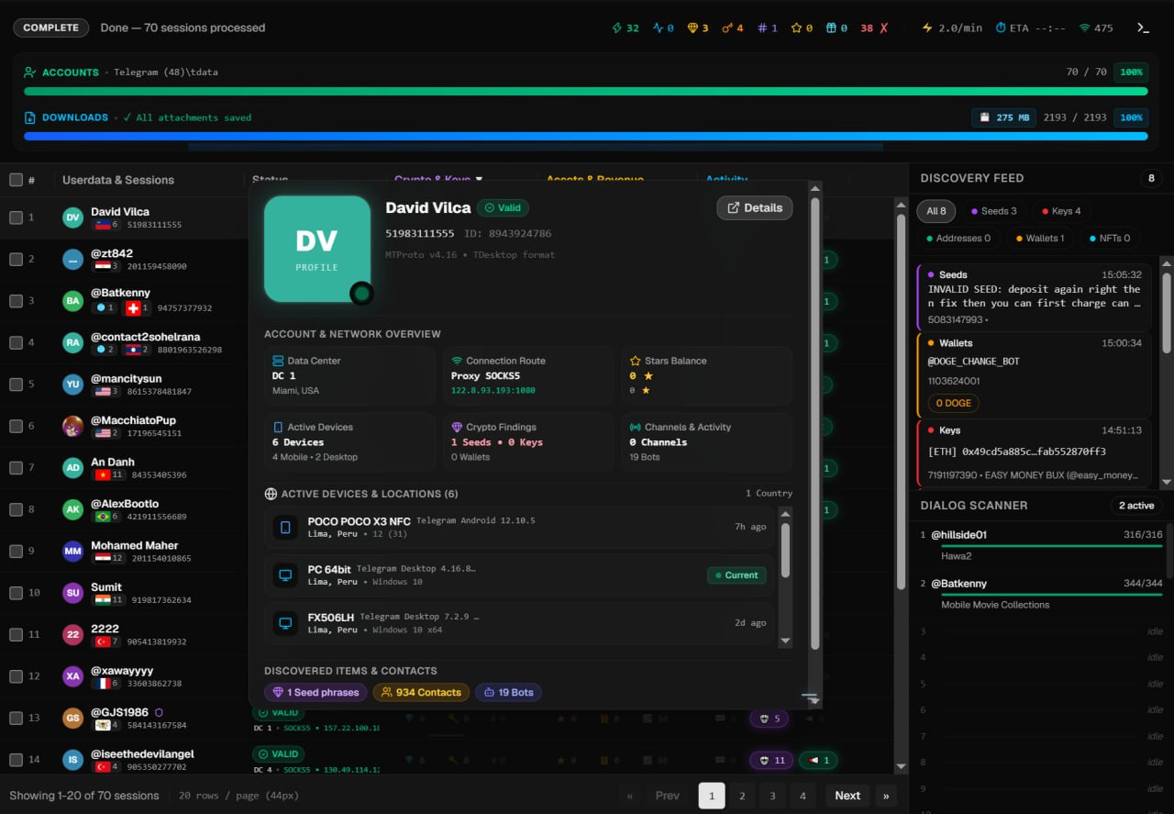Click the orange key icon showing 4

tap(727, 28)
